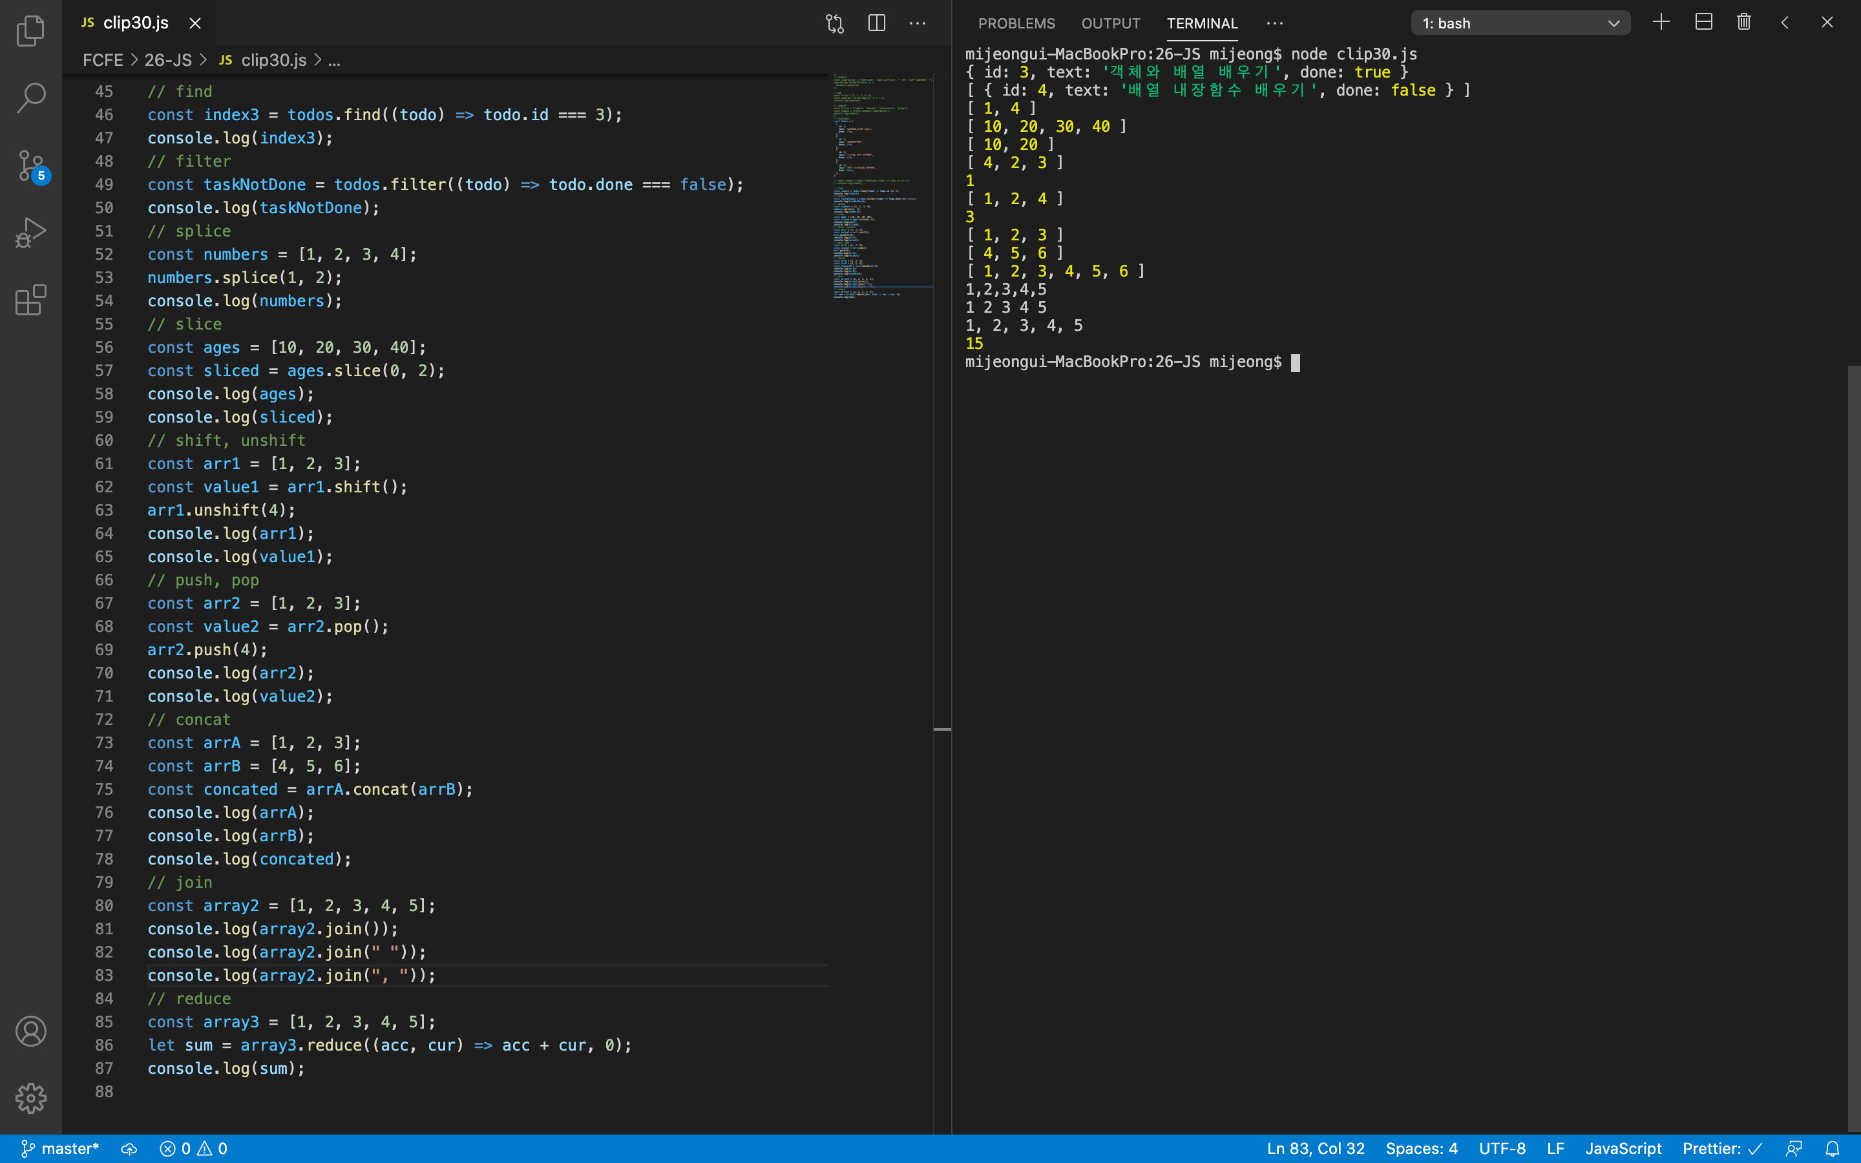This screenshot has width=1861, height=1163.
Task: Click line number 49 in gutter
Action: (104, 185)
